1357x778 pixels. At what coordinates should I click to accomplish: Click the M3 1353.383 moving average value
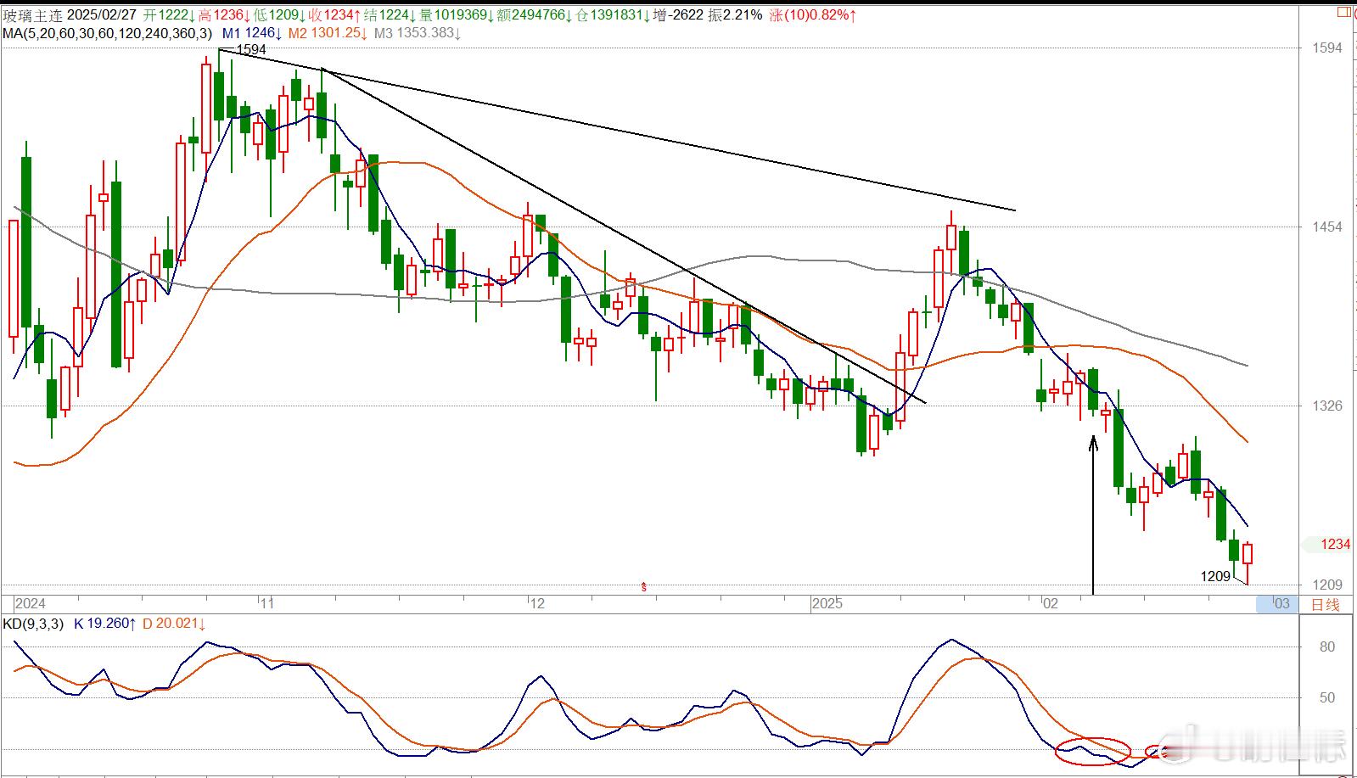[x=418, y=33]
